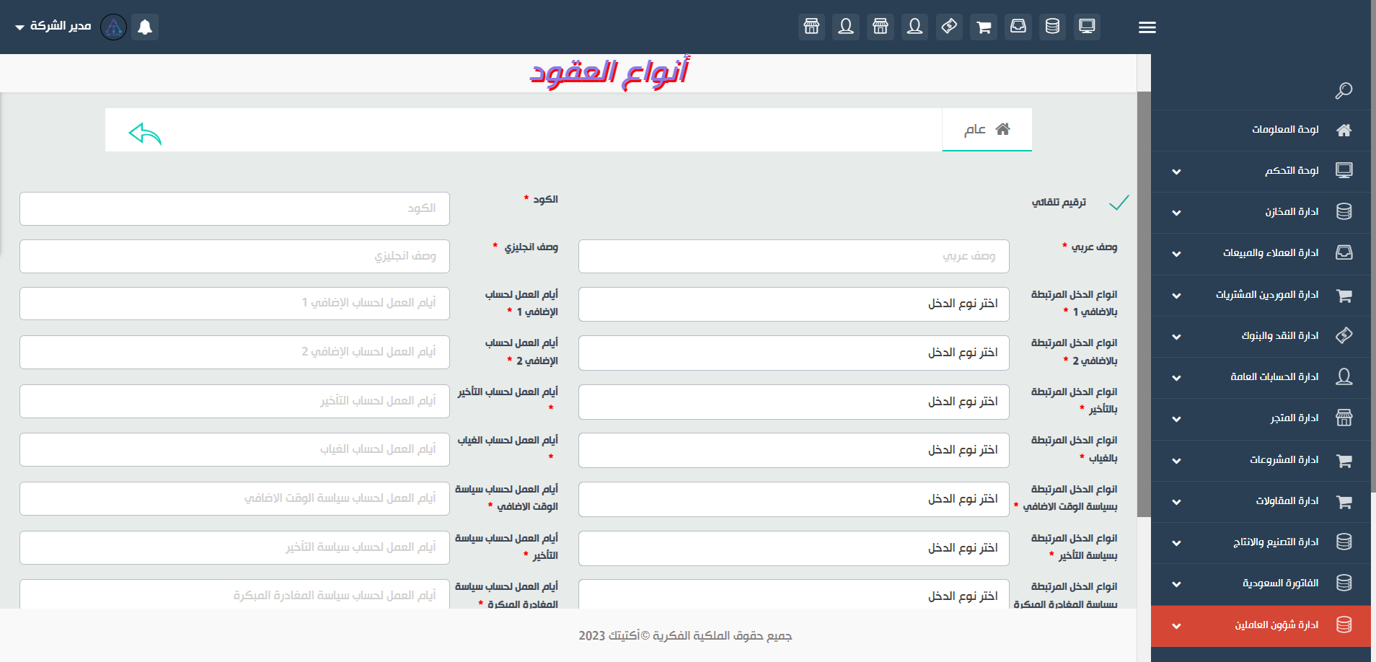Image resolution: width=1376 pixels, height=662 pixels.
Task: Open income type dropdown for الاضافى 2
Action: tap(793, 353)
